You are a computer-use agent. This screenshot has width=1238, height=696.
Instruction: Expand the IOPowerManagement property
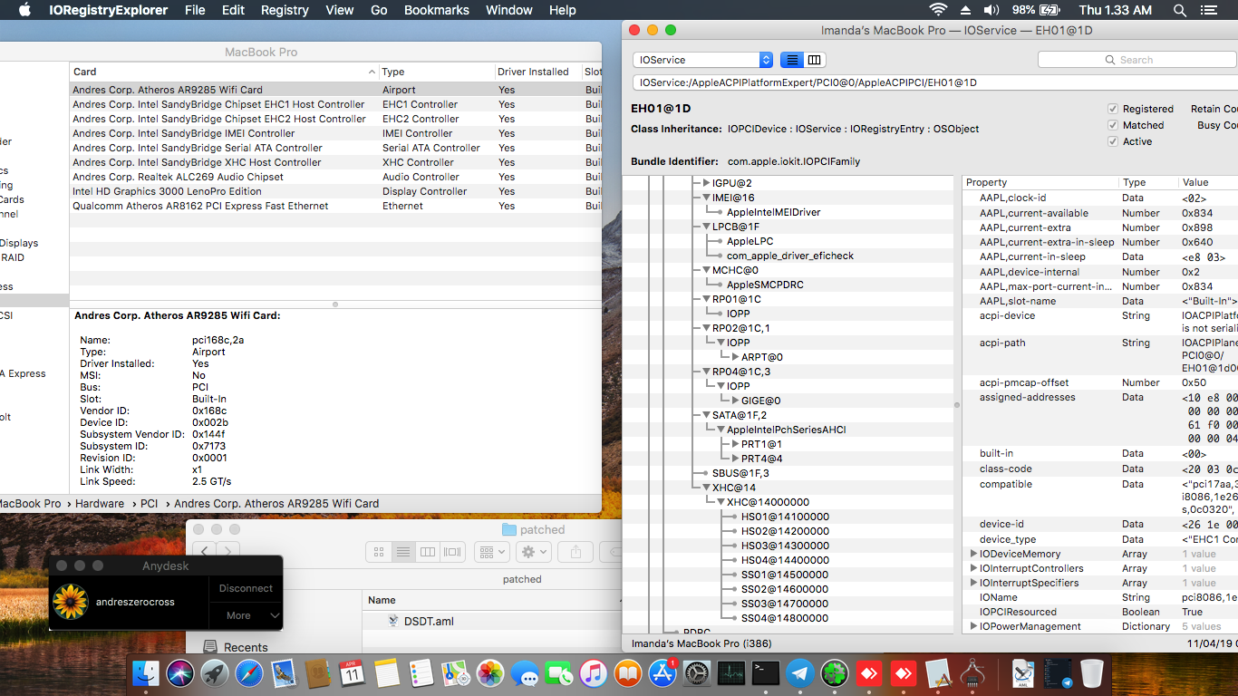tap(974, 625)
